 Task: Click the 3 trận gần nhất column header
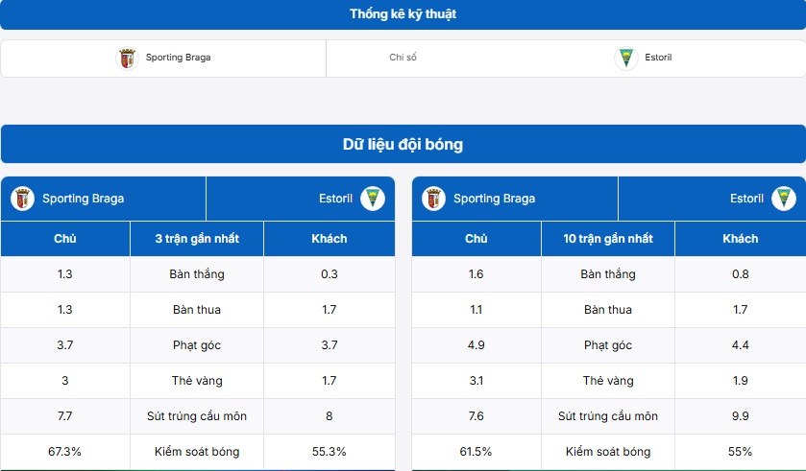197,239
